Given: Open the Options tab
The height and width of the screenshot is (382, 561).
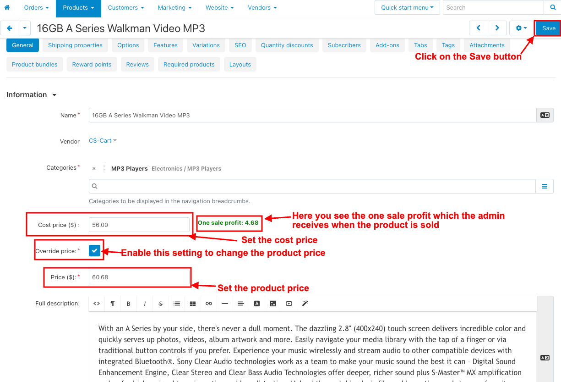Looking at the screenshot, I should [128, 45].
